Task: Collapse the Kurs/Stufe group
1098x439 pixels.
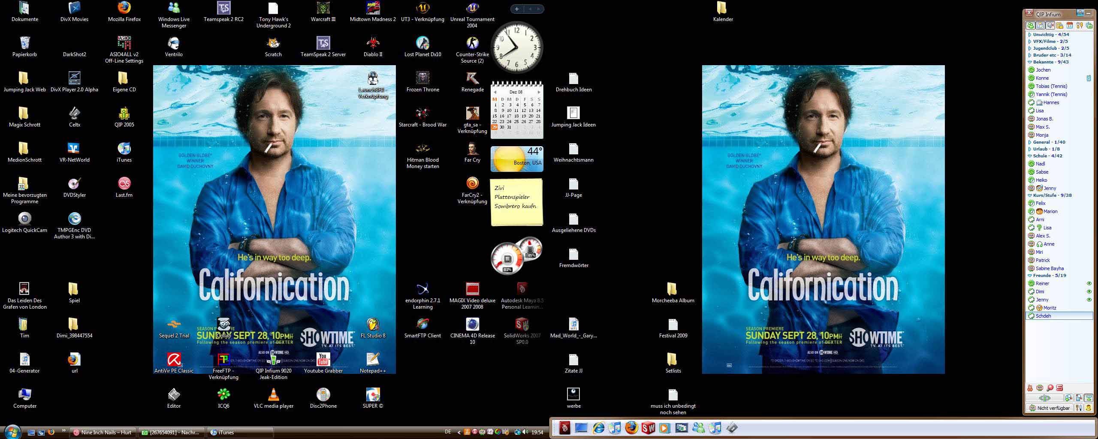Action: point(1030,195)
